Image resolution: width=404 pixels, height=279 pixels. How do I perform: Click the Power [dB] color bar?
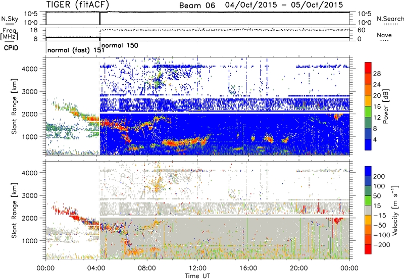(x=368, y=106)
